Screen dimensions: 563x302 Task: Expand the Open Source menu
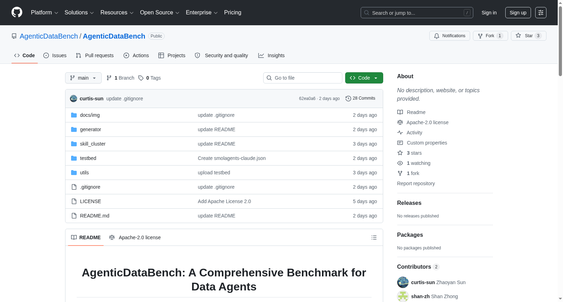pos(160,13)
